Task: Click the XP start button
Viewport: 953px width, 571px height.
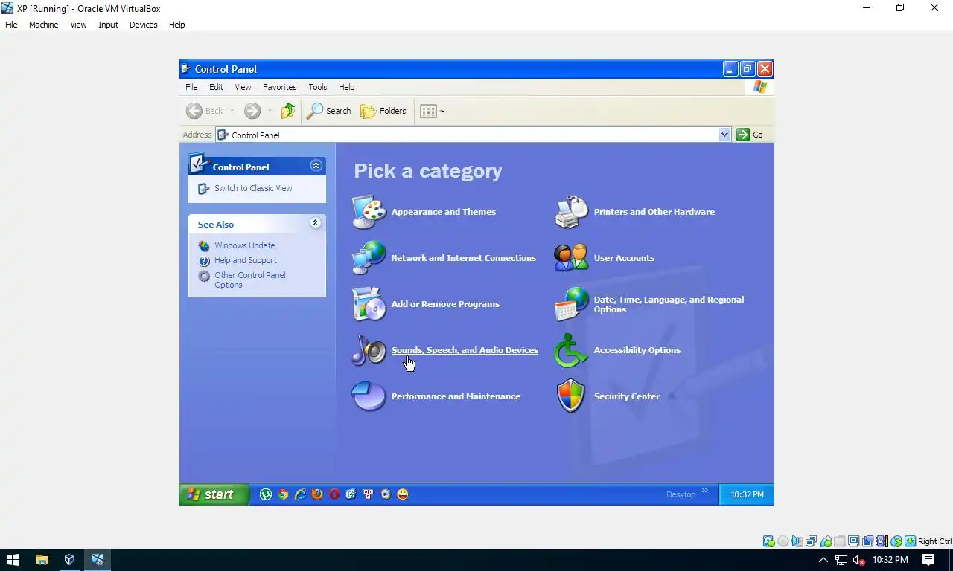Action: coord(214,494)
